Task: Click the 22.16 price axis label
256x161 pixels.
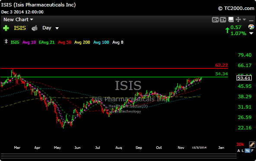Action: pos(245,128)
